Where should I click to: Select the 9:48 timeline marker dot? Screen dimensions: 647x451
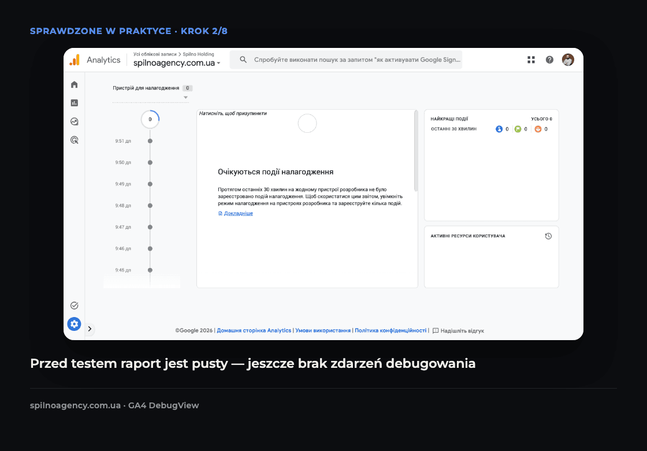[150, 206]
